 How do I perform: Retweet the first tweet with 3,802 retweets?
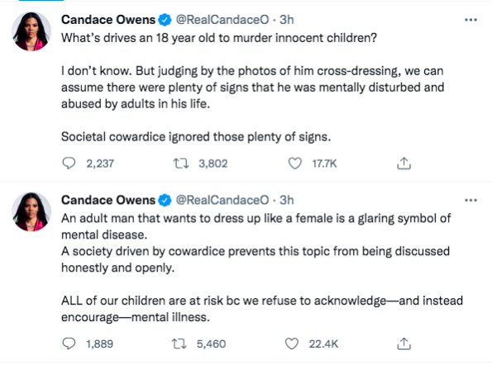pos(181,164)
